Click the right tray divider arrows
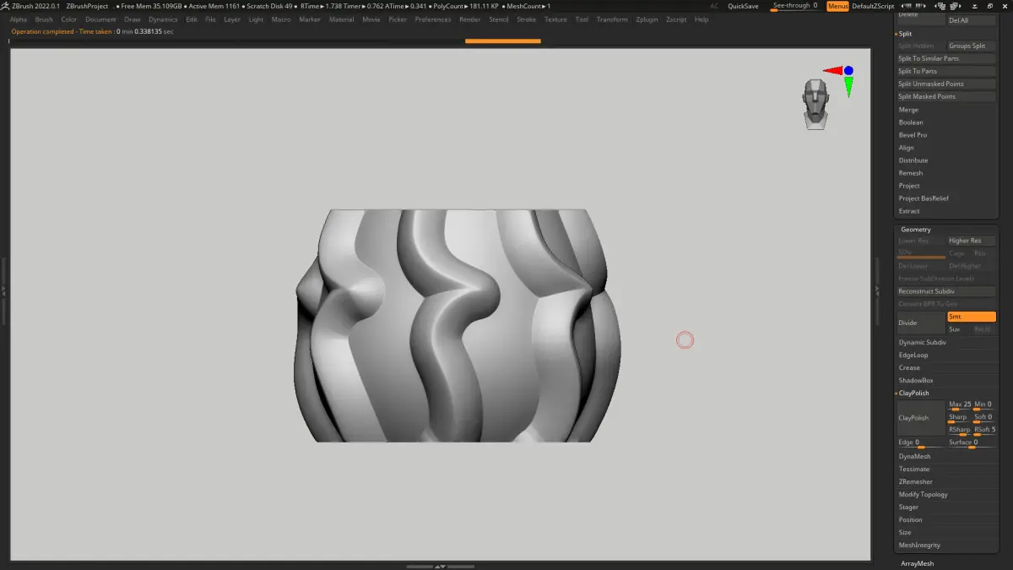1013x570 pixels. click(x=876, y=290)
